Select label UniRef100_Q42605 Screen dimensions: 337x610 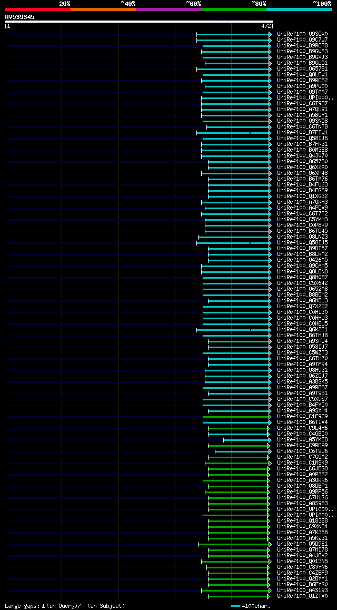pos(302,260)
